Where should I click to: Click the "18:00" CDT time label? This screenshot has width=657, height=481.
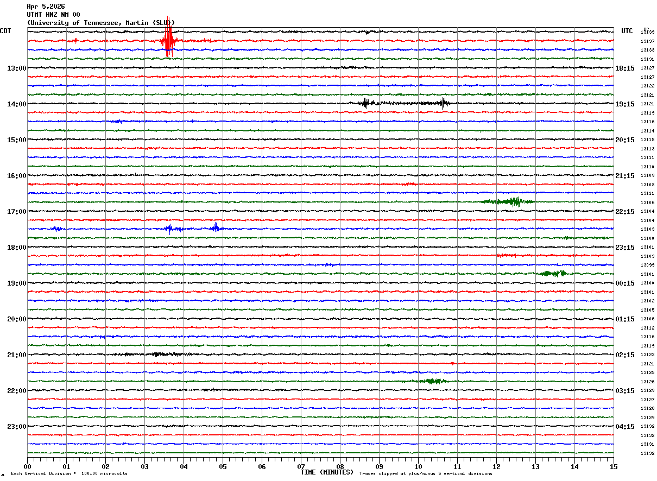(x=16, y=248)
